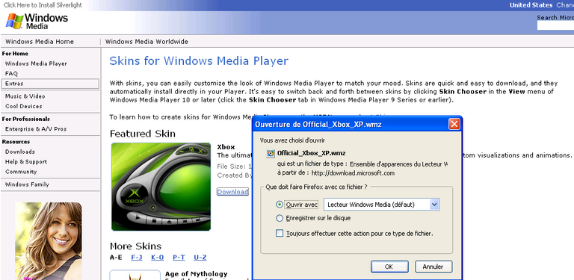
Task: Open Windows Family sidebar link
Action: pos(27,184)
